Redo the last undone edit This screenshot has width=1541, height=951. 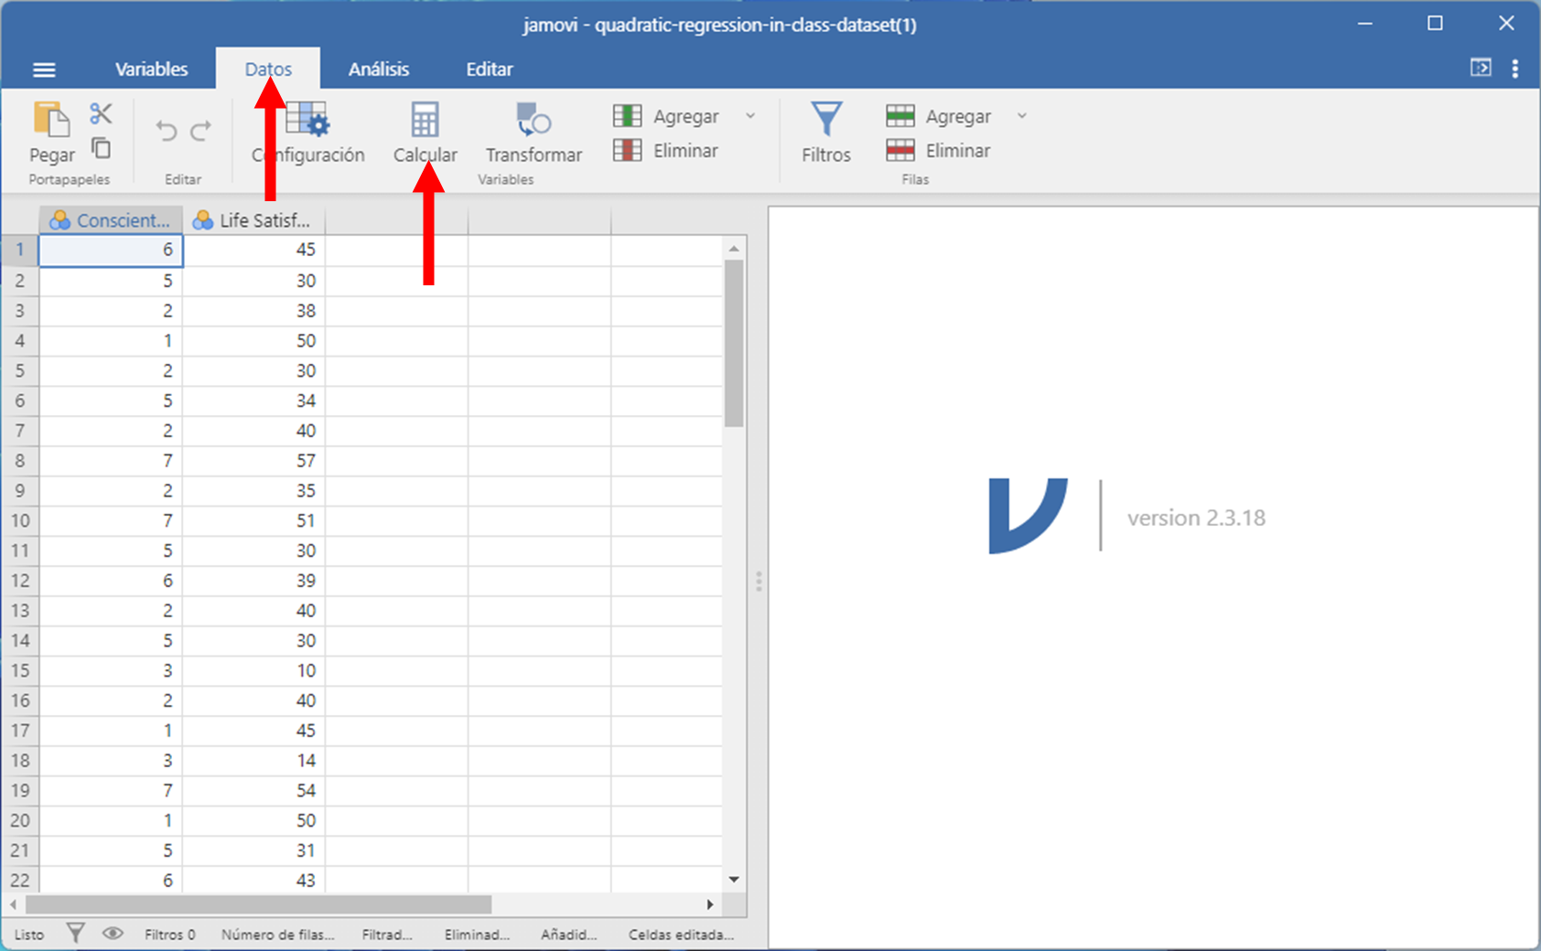pyautogui.click(x=201, y=131)
